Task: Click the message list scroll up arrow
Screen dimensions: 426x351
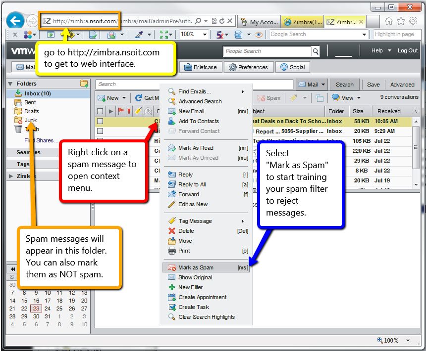Action: coord(416,122)
